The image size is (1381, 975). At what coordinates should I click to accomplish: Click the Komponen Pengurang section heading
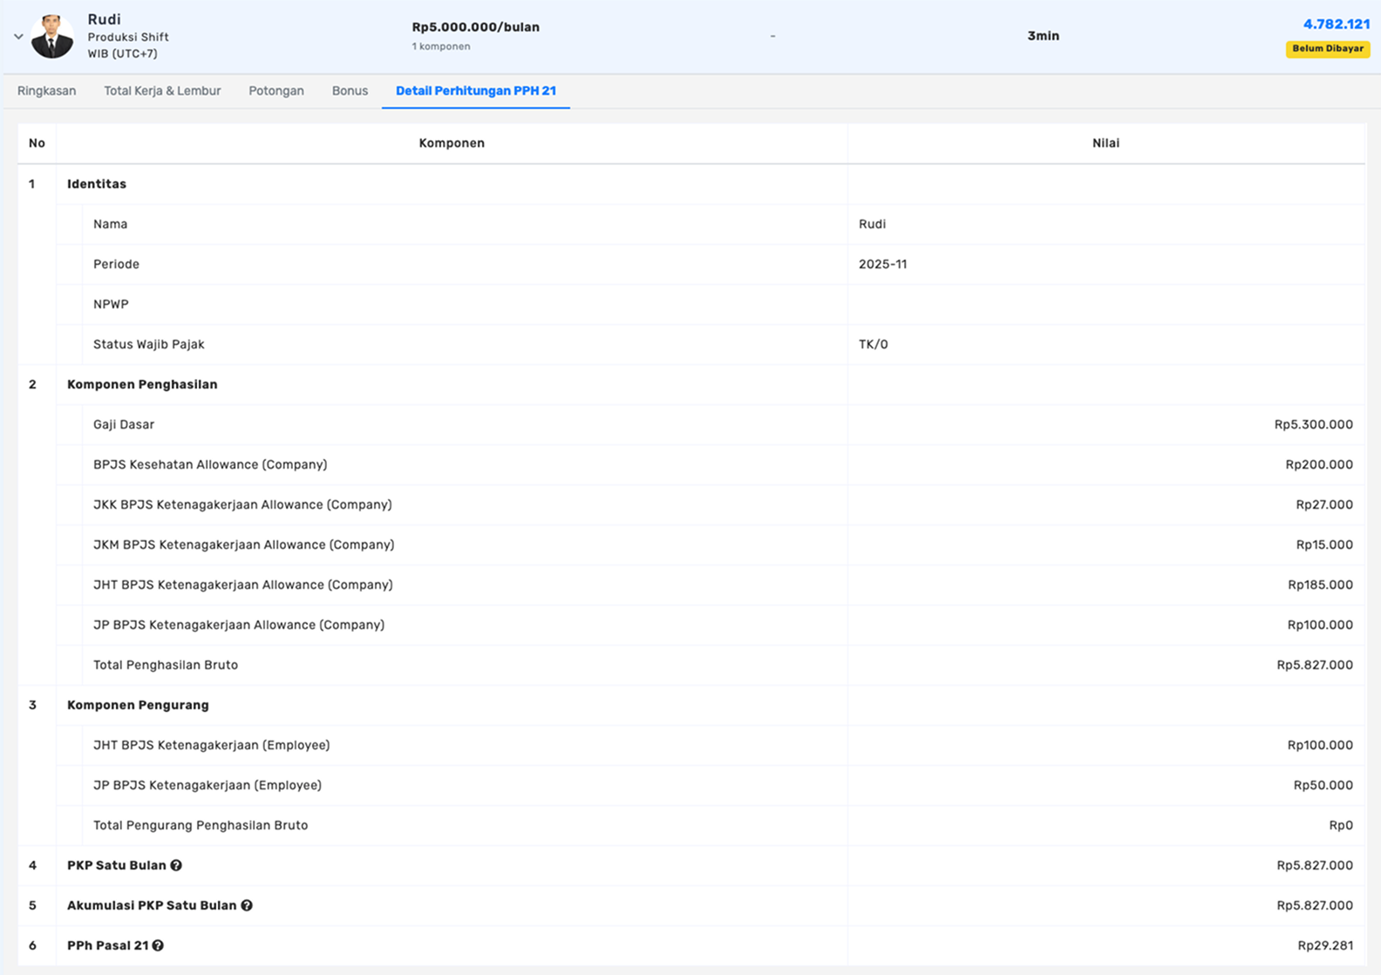(138, 705)
